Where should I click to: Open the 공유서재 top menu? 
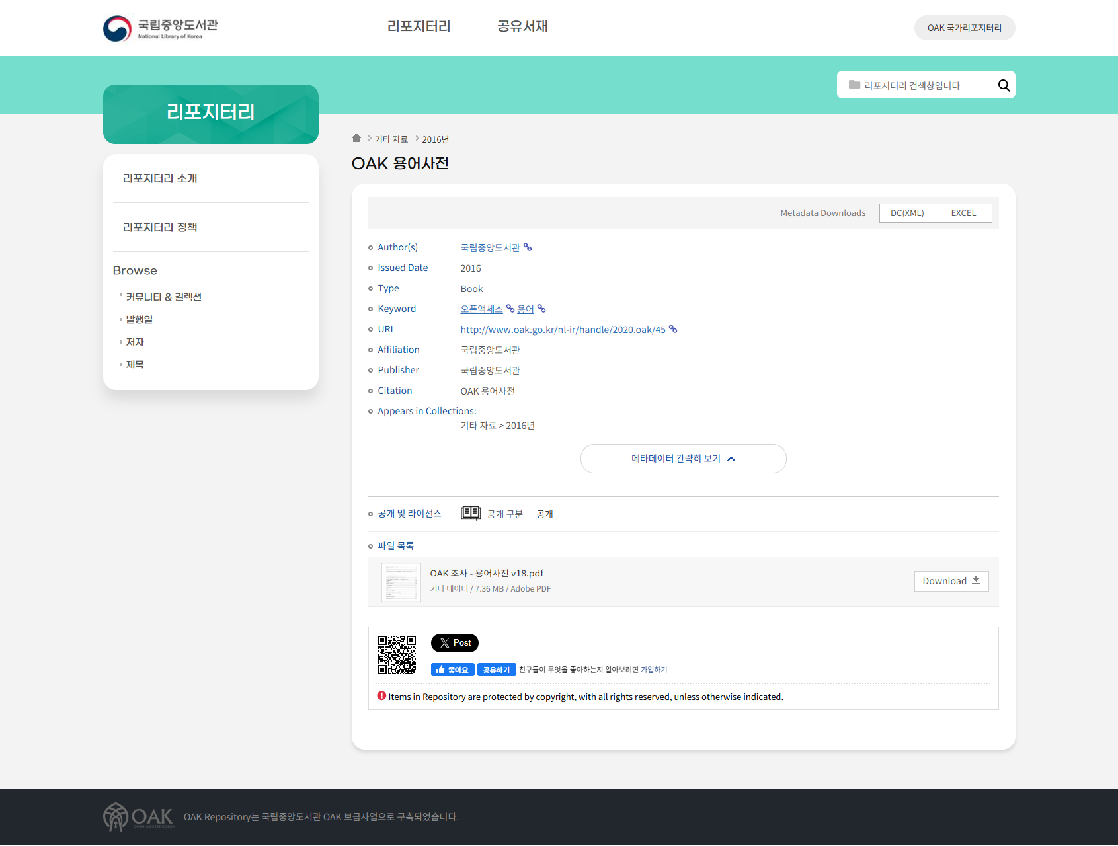(522, 26)
